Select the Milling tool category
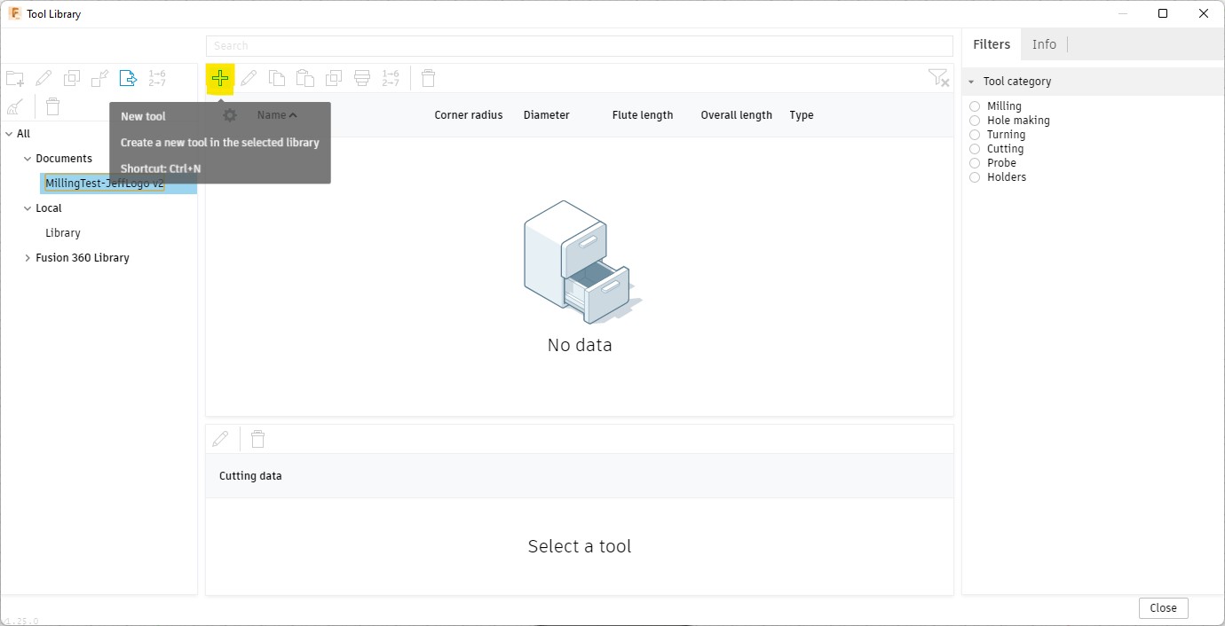This screenshot has width=1225, height=626. [x=975, y=106]
